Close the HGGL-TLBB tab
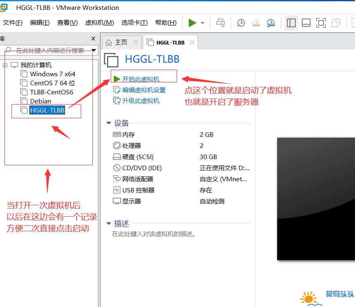355x307 pixels. (192, 42)
